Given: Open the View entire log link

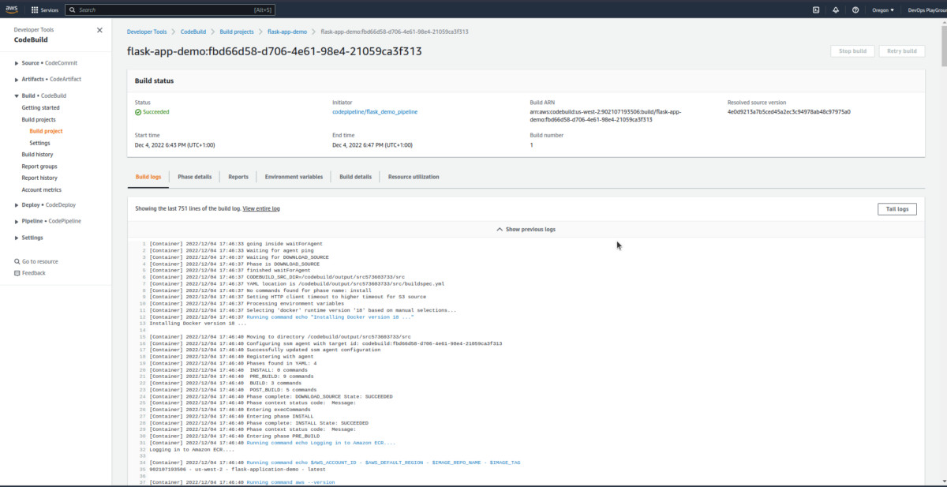Looking at the screenshot, I should tap(261, 208).
